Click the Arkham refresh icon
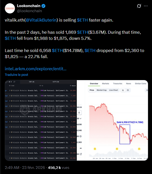The width and height of the screenshot is (152, 174). point(14,82)
